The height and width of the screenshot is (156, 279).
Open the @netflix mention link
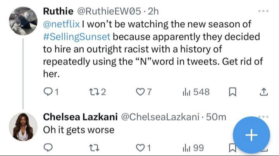click(x=61, y=24)
